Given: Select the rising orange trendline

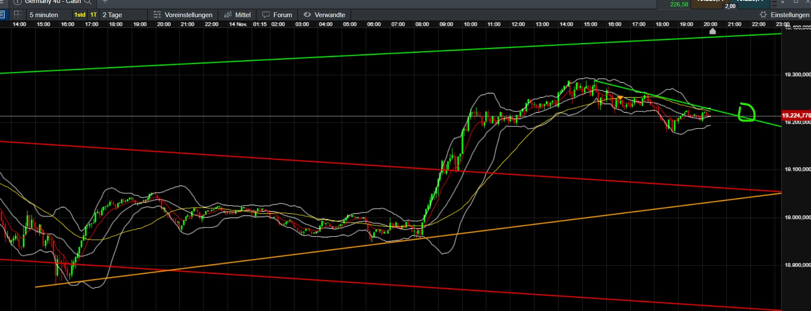Looking at the screenshot, I should point(408,240).
